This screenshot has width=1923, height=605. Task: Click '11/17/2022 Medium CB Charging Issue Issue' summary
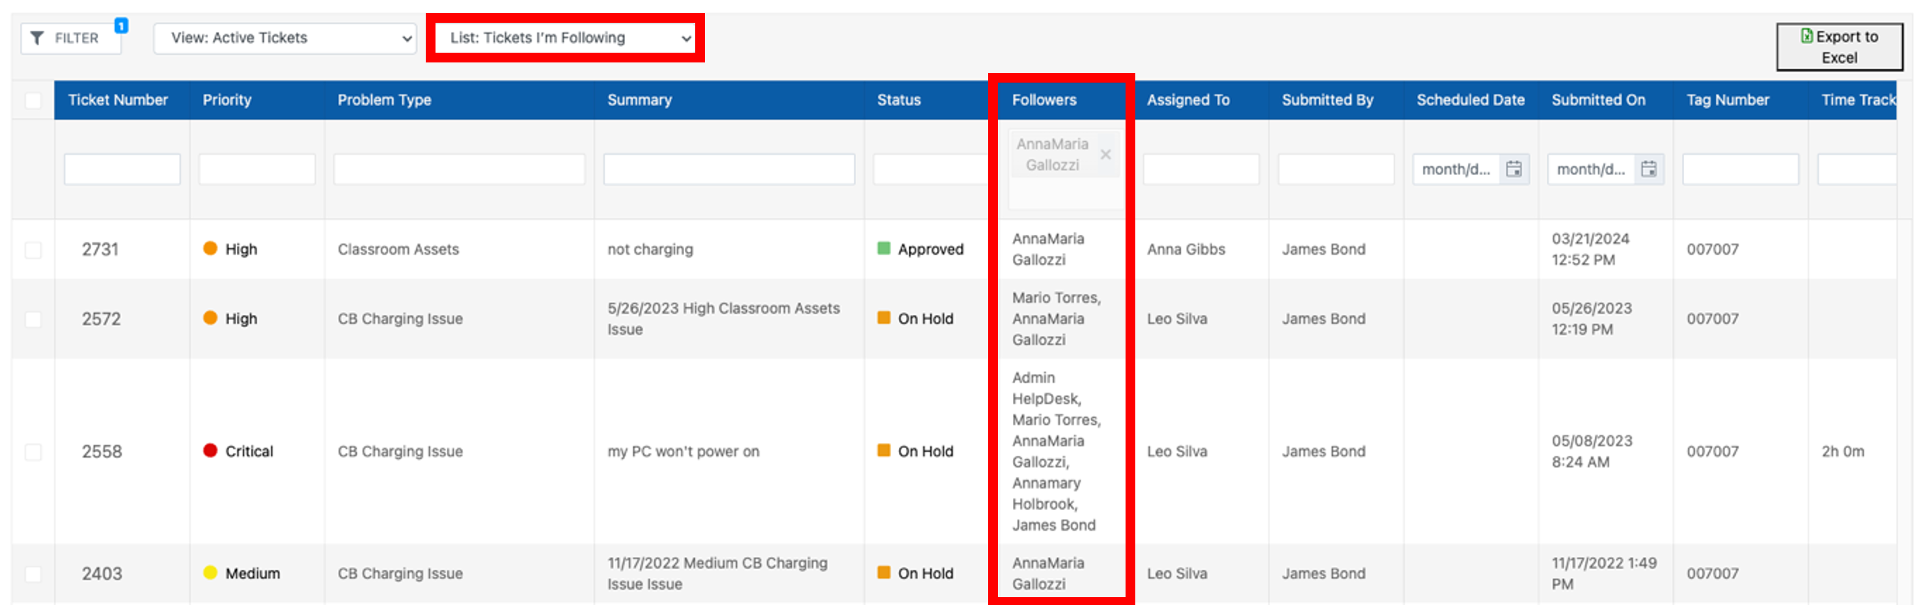(x=717, y=574)
